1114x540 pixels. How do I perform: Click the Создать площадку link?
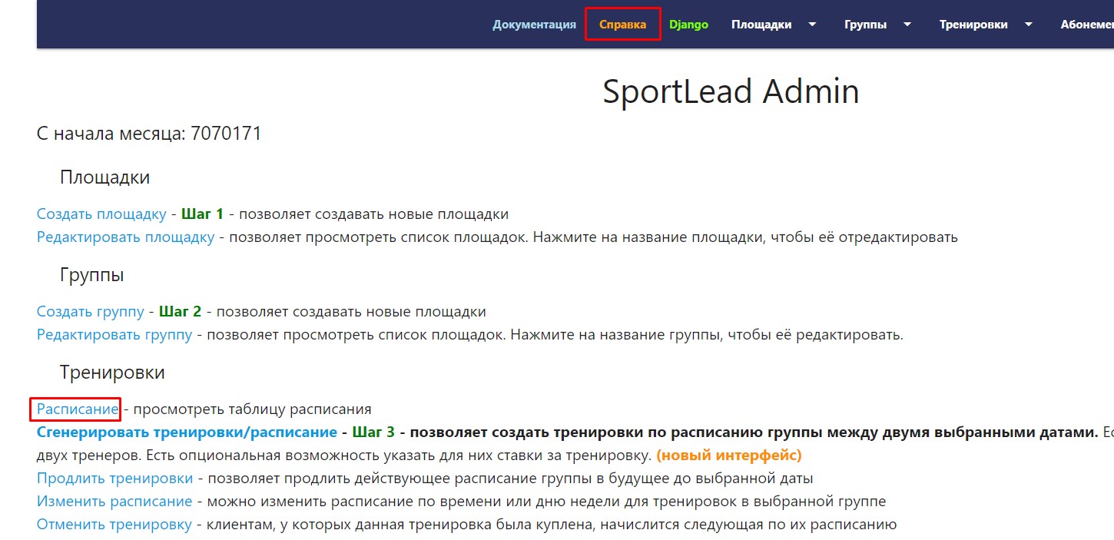pyautogui.click(x=101, y=214)
